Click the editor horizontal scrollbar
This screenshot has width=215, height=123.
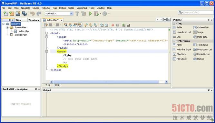coord(106,82)
